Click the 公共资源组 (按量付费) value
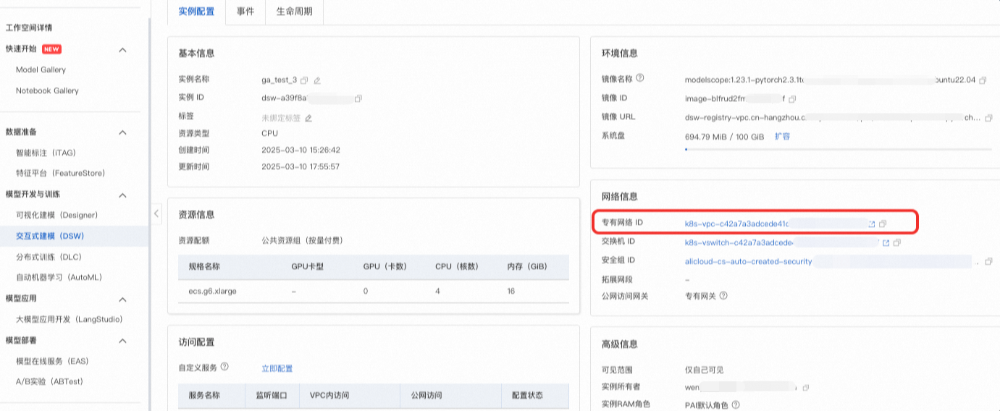1000x411 pixels. coord(302,240)
